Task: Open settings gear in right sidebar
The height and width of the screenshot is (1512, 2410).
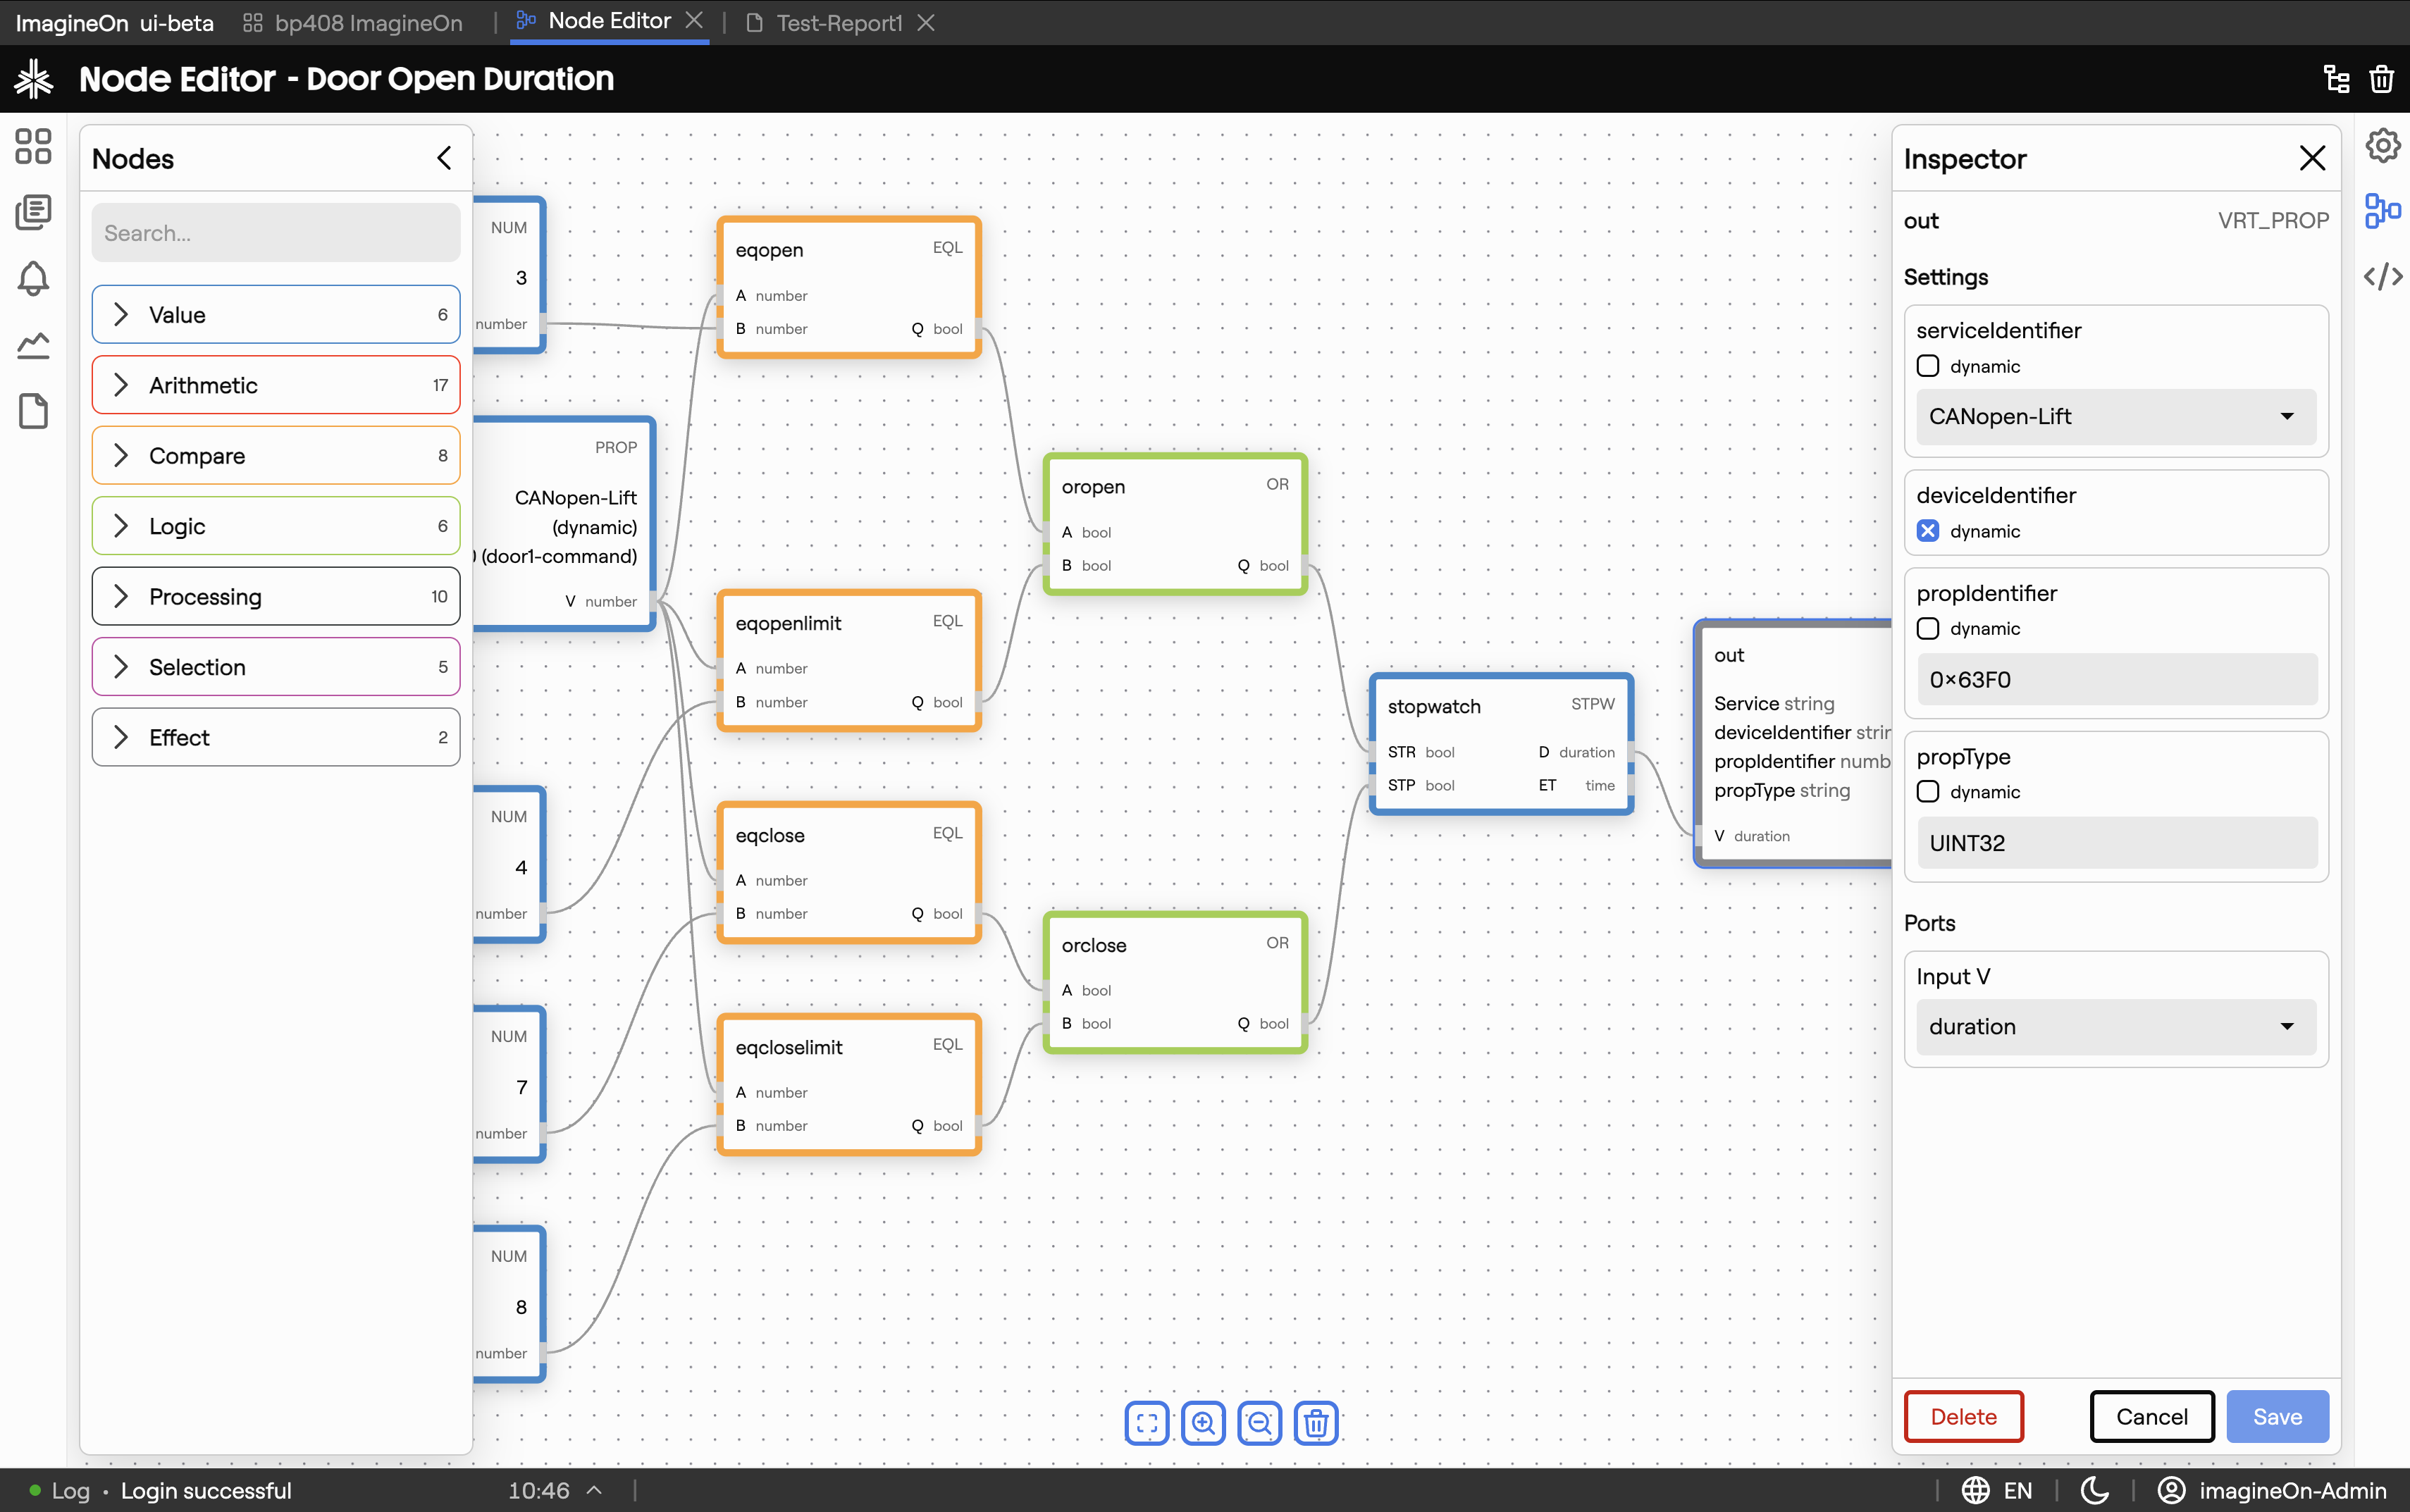Action: tap(2383, 145)
